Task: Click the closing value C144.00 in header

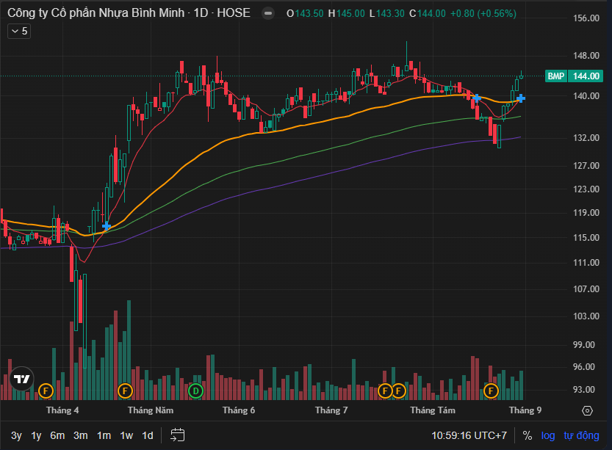Action: click(428, 13)
